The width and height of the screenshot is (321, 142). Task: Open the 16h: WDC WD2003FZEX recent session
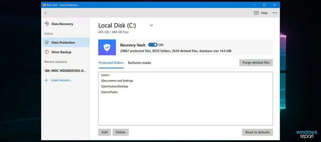point(65,71)
